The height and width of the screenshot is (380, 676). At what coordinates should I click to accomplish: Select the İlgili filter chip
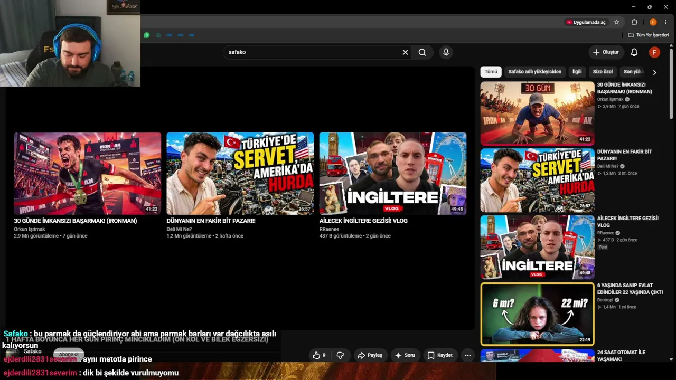pyautogui.click(x=577, y=72)
